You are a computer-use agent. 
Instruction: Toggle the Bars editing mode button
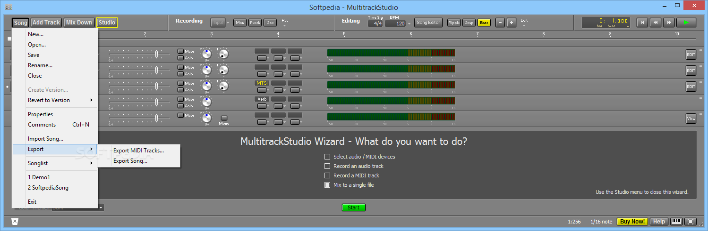pos(484,23)
